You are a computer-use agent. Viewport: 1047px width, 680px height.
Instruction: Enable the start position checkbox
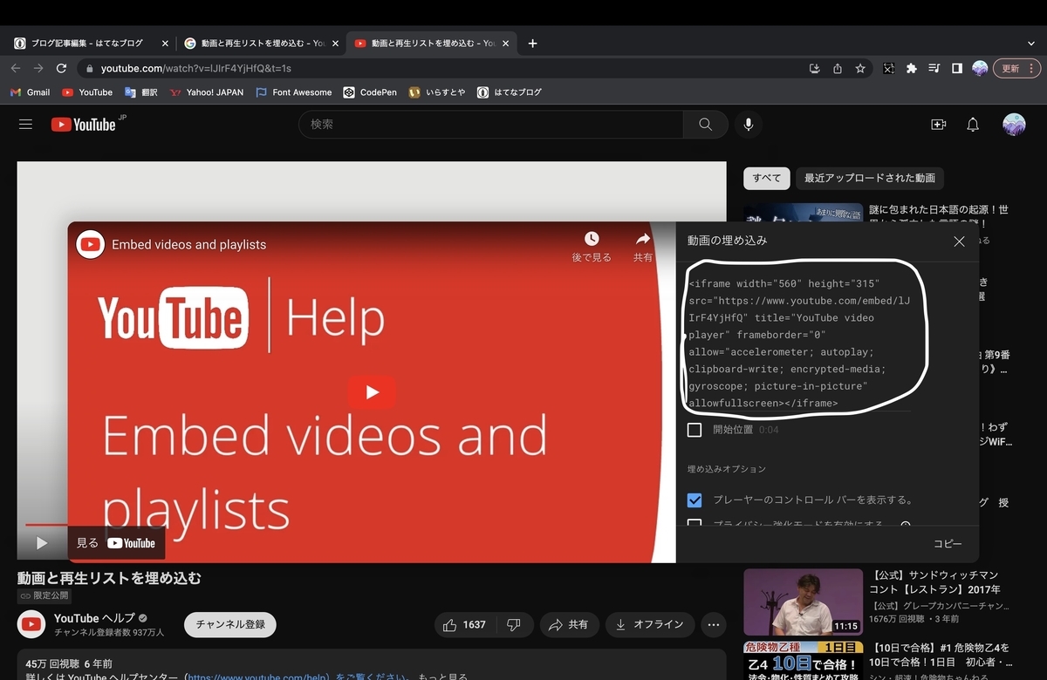point(695,430)
